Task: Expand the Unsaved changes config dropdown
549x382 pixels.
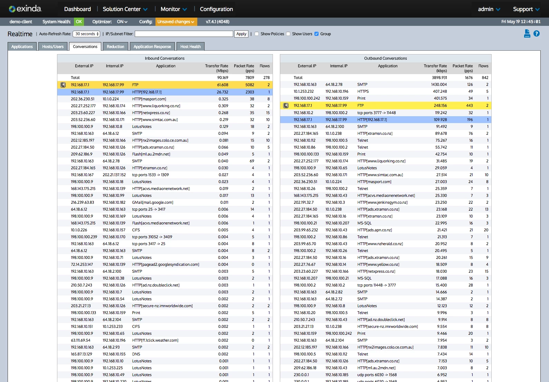Action: pyautogui.click(x=176, y=22)
